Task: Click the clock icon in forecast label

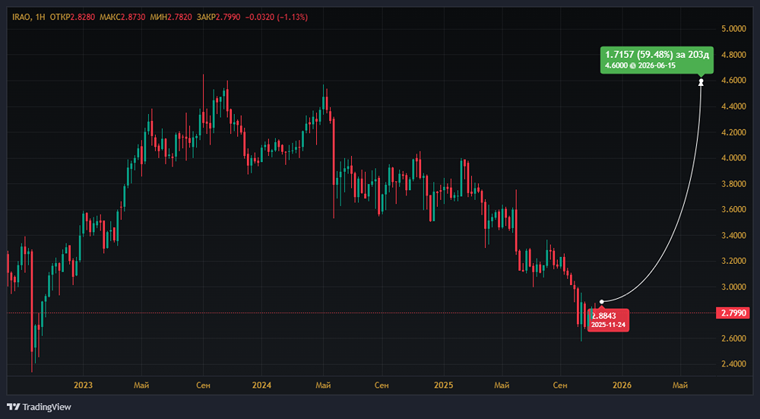Action: (x=632, y=65)
